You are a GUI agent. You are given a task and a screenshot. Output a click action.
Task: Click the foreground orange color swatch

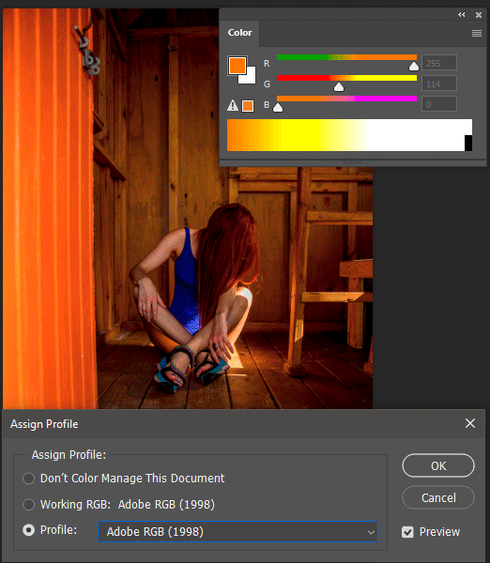click(x=237, y=66)
